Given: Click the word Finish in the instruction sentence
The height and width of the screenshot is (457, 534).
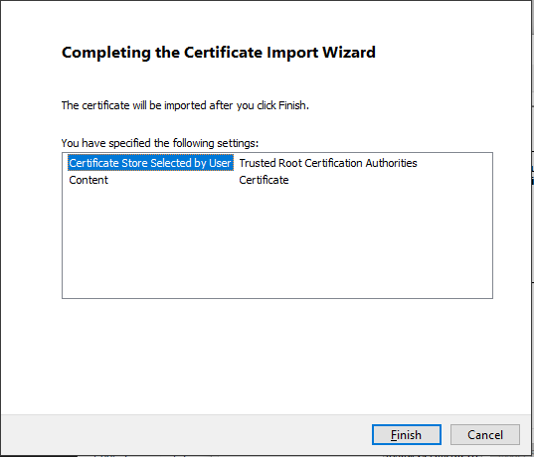Looking at the screenshot, I should [x=292, y=105].
